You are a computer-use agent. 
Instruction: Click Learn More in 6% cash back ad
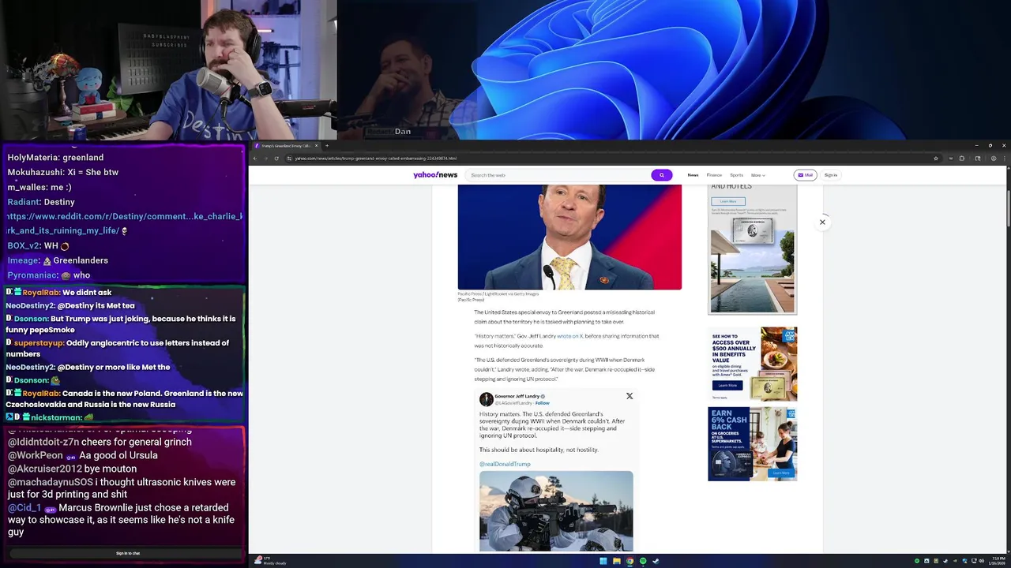[x=781, y=473]
